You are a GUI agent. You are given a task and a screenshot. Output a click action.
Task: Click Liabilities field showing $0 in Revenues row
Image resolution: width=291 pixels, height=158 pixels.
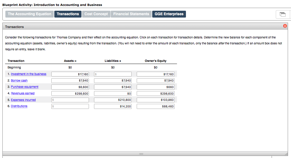point(113,93)
